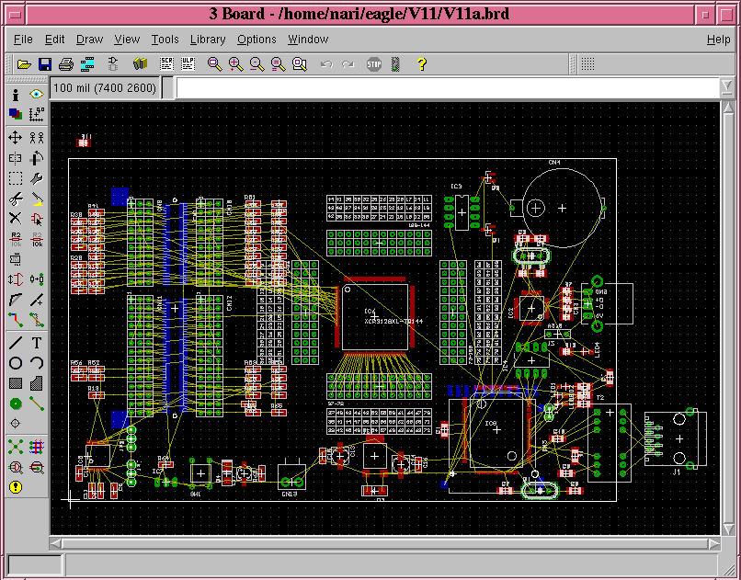Launch the Autorouter
This screenshot has height=580, width=741.
(x=37, y=447)
